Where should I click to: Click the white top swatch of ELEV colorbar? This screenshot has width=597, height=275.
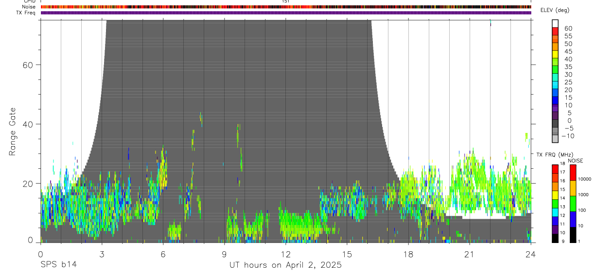click(x=555, y=23)
